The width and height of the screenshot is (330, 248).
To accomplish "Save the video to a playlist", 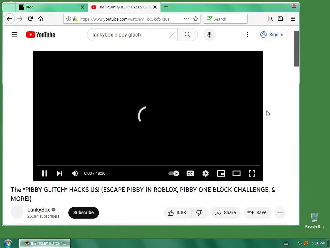I will click(257, 212).
